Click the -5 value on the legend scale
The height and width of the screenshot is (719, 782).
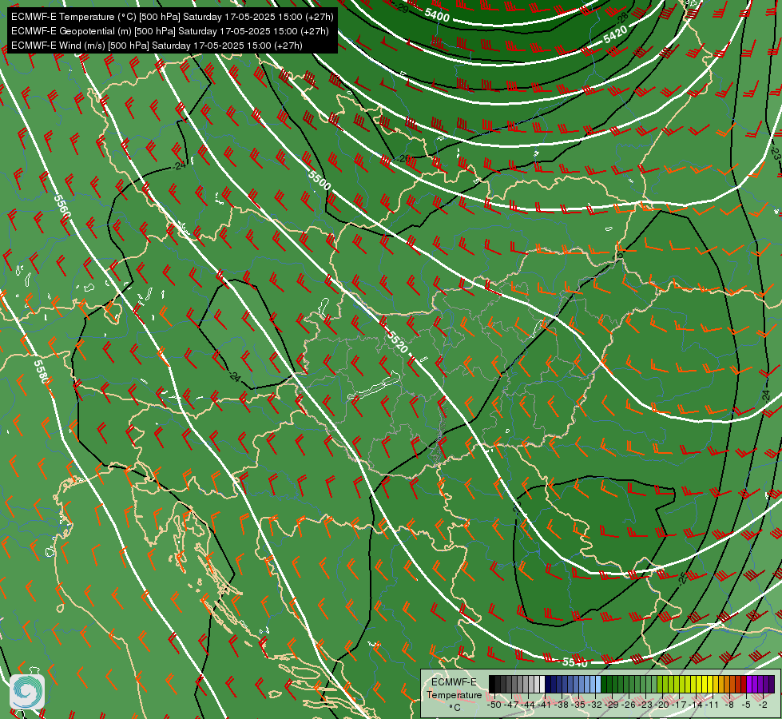(747, 705)
